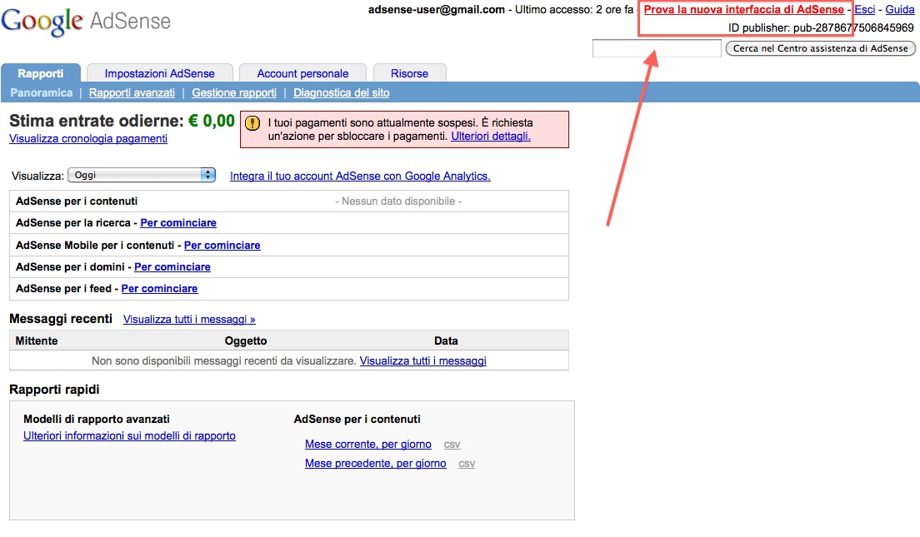Switch to the 'Impostazioni AdSense' tab

[159, 72]
